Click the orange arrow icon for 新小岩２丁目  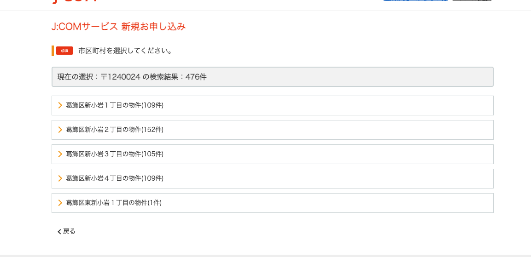click(60, 130)
